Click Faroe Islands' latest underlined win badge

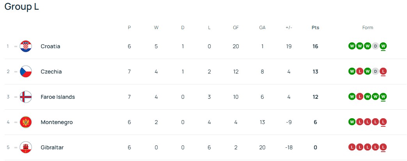383,97
